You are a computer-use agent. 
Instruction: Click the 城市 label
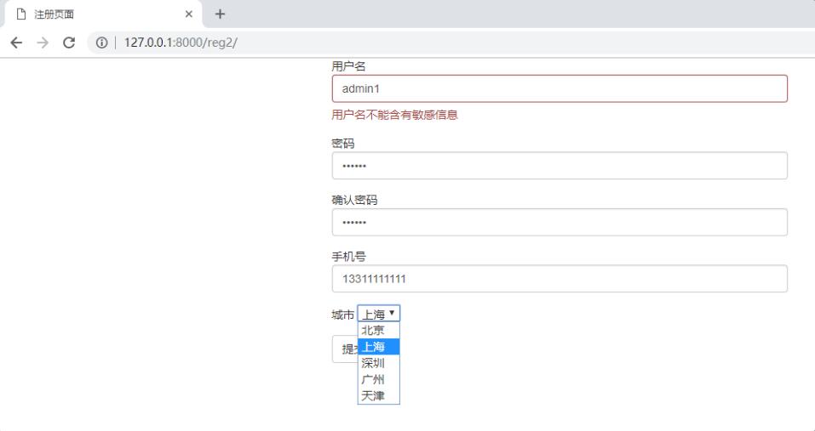coord(343,315)
